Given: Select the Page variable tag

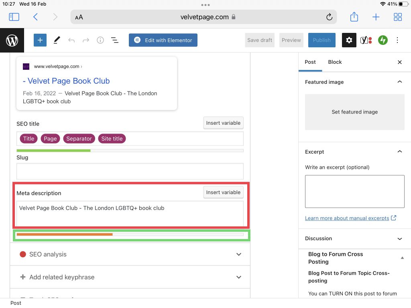Looking at the screenshot, I should [50, 138].
